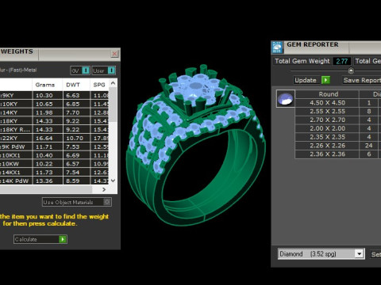
Task: Close the Weights panel
Action: (114, 54)
